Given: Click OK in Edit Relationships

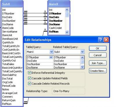Looking at the screenshot, I should click(x=98, y=48).
